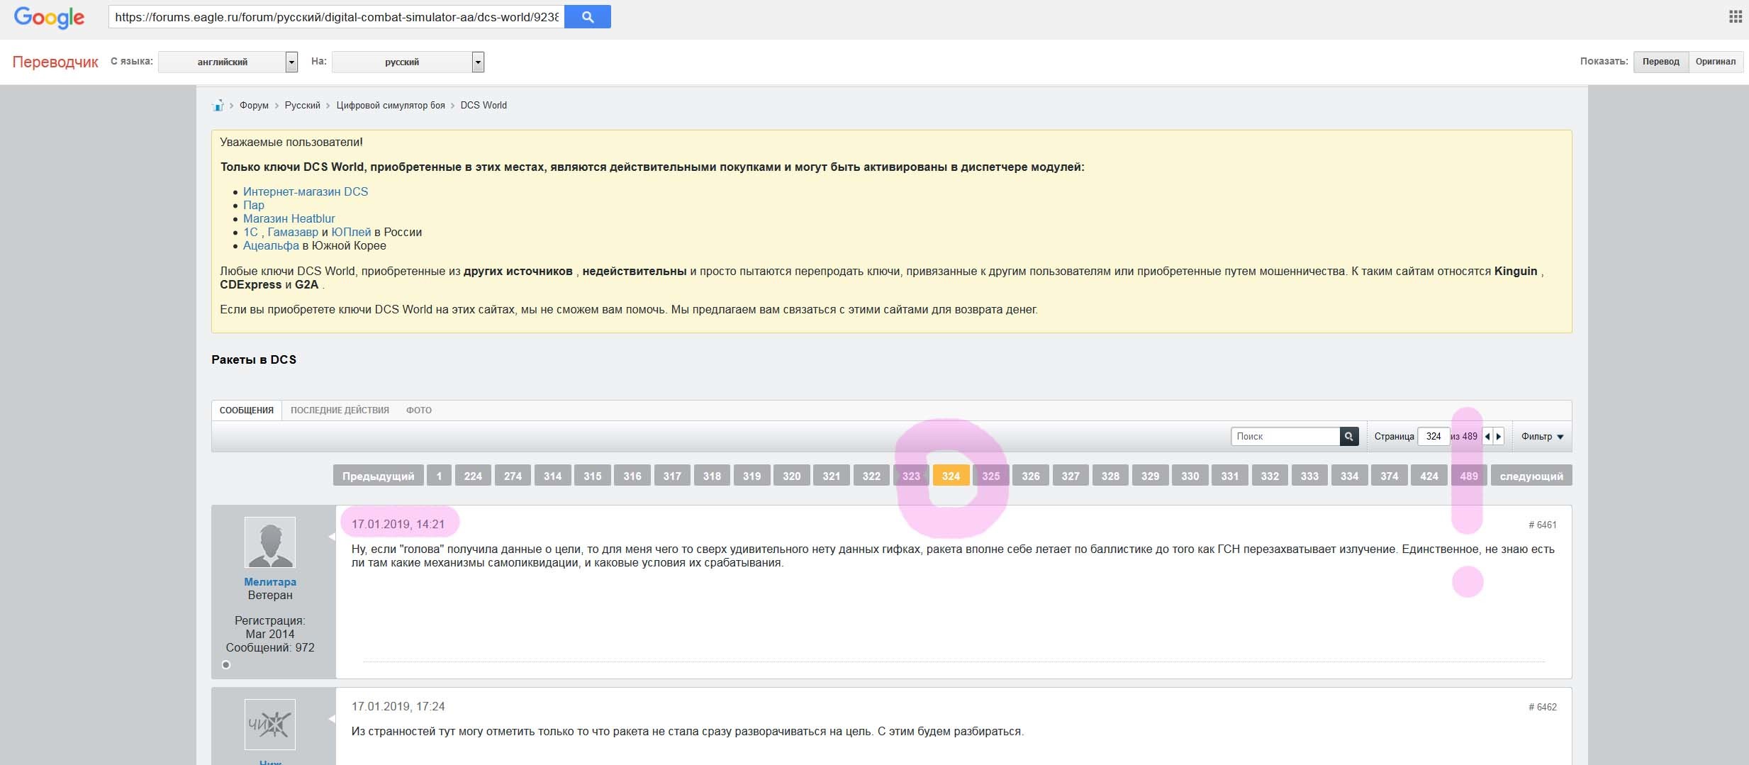
Task: Click the Переводчик title
Action: click(x=55, y=62)
